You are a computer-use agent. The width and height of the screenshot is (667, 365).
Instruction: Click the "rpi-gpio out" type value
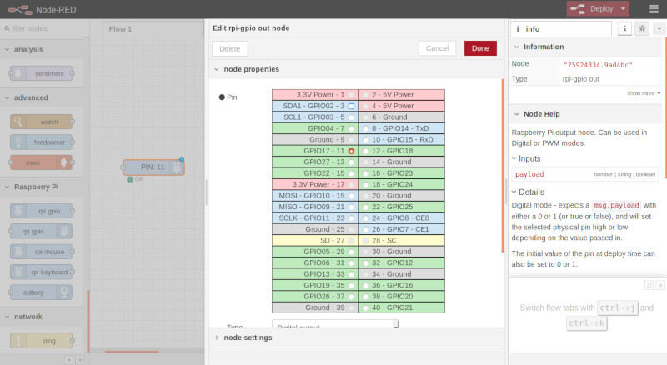[x=580, y=79]
